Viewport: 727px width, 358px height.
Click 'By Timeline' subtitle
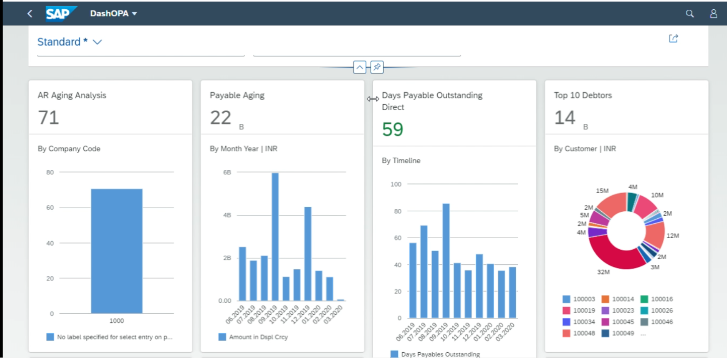click(401, 161)
